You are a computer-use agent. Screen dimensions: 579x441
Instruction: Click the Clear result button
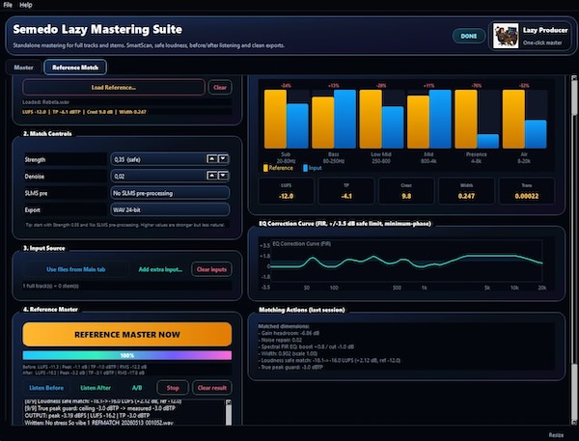click(212, 388)
